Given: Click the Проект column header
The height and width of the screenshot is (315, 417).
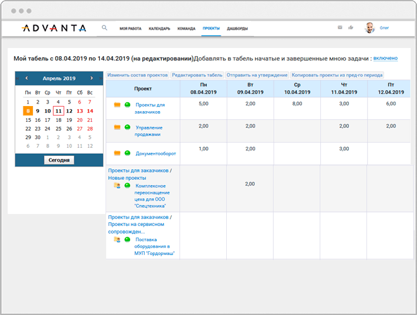Looking at the screenshot, I should [x=143, y=89].
